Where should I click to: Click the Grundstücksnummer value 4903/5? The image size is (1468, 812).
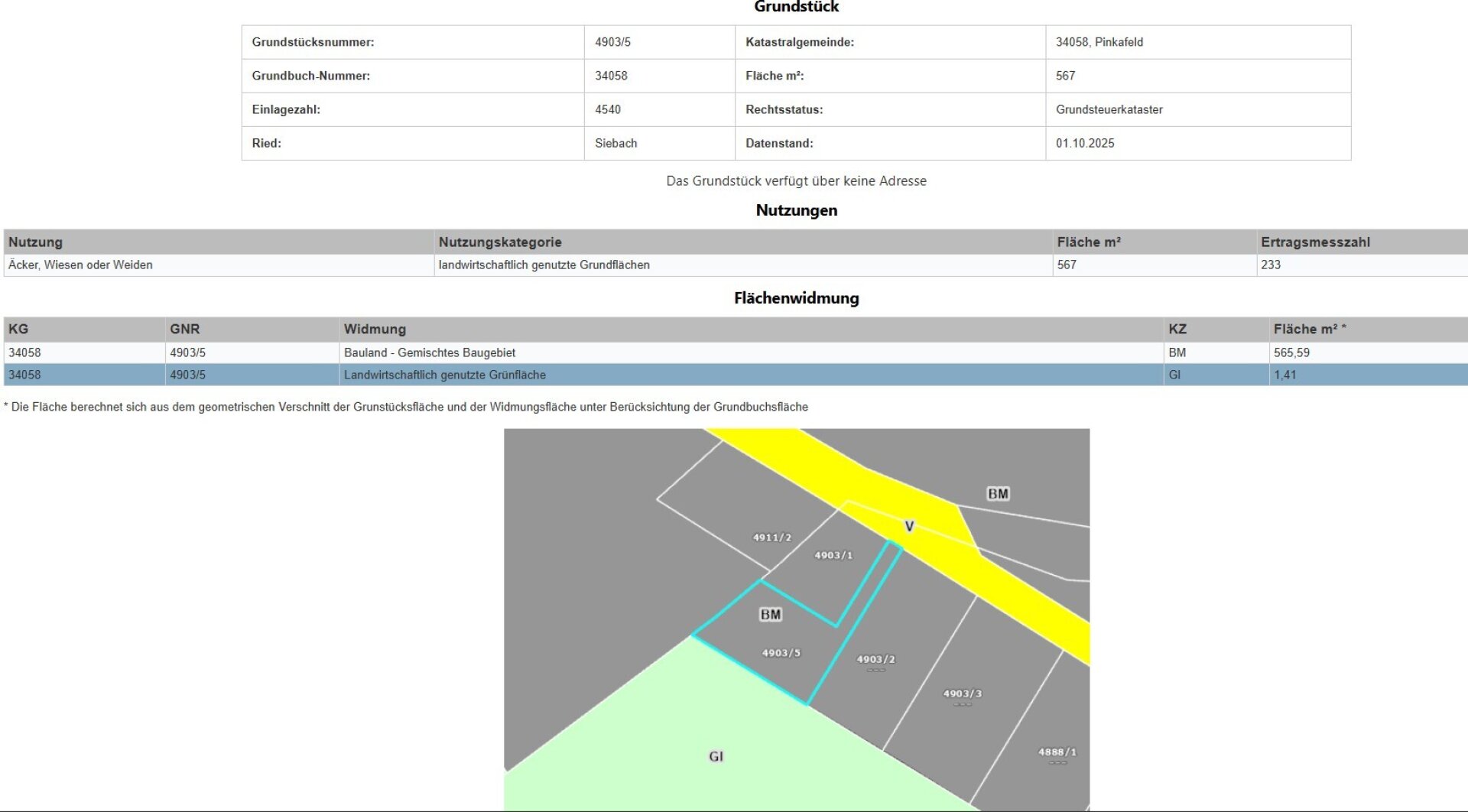point(611,42)
